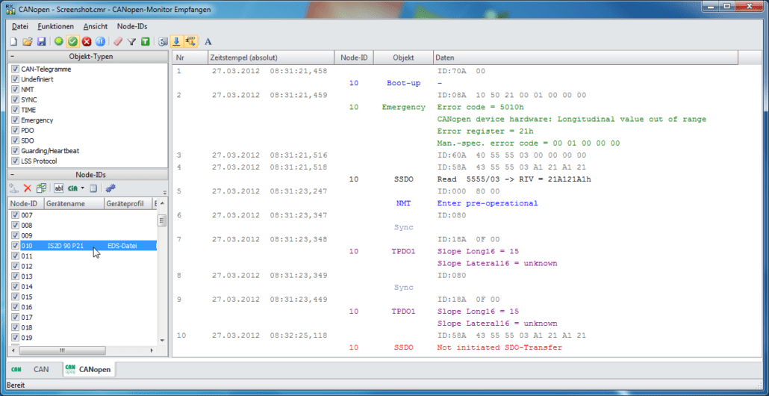
Task: Toggle the SYNC object type checkbox
Action: pyautogui.click(x=15, y=99)
